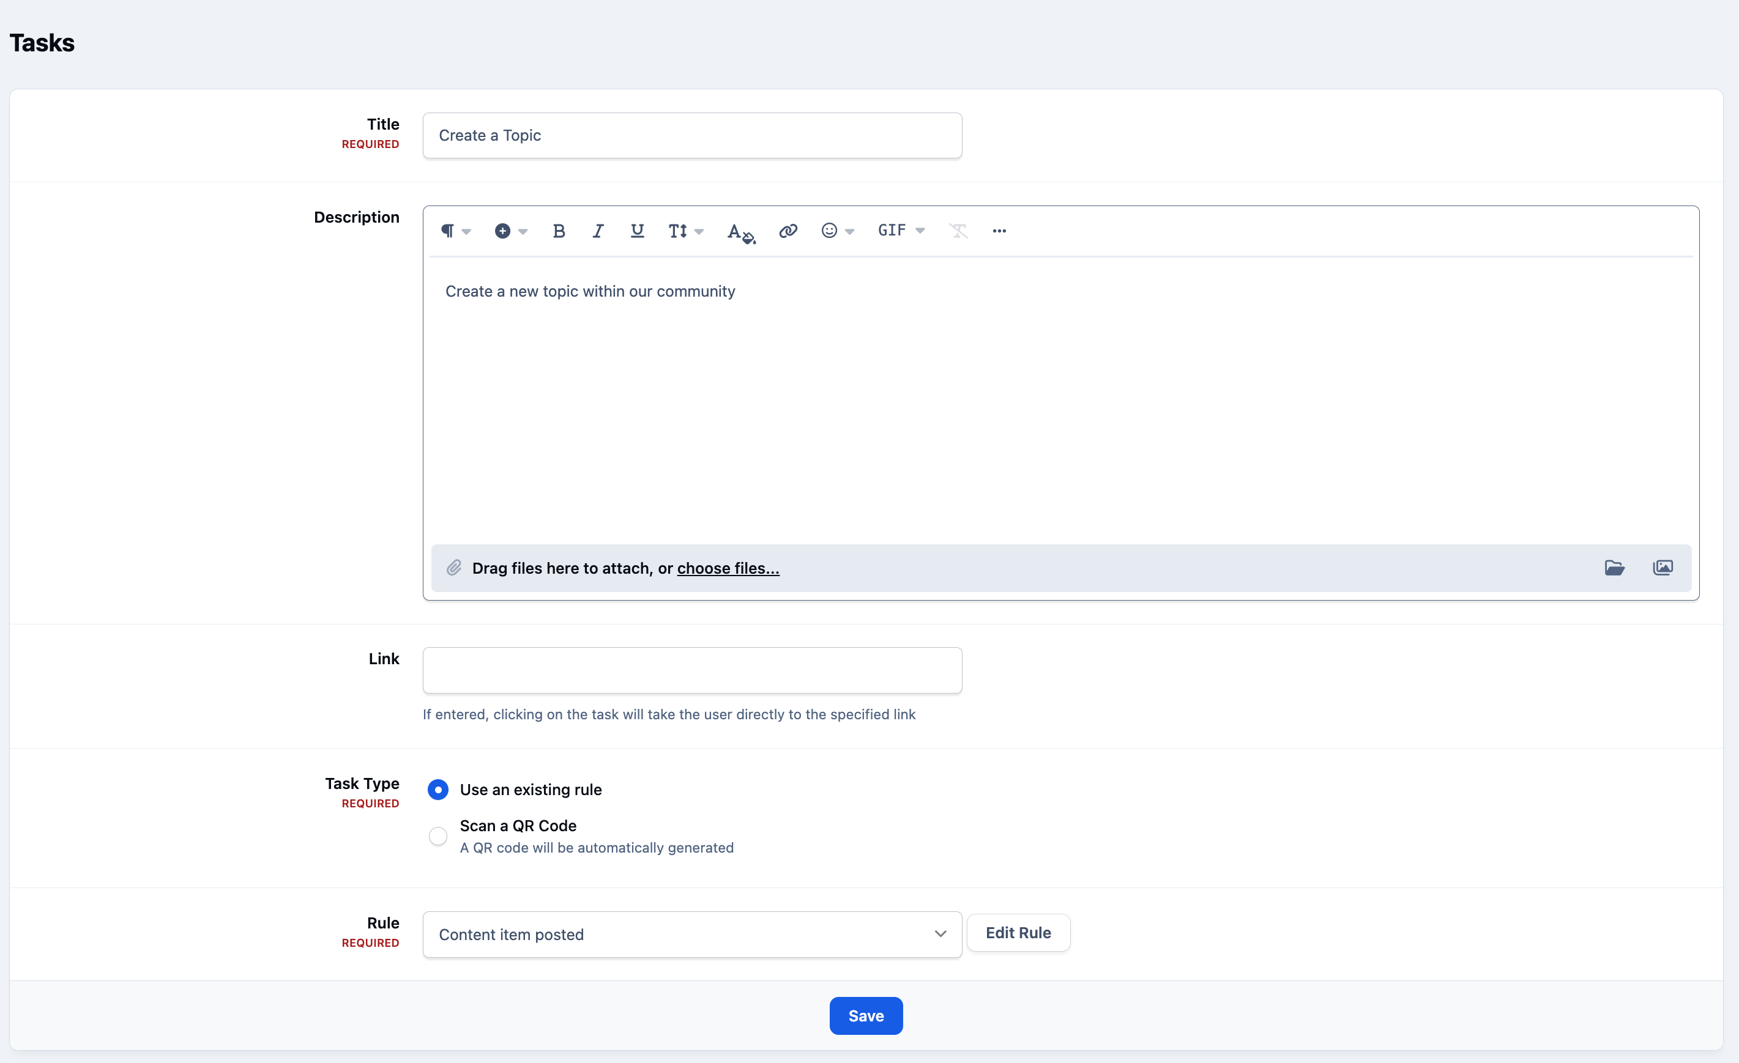Expand the paragraph format dropdown arrow
The image size is (1739, 1063).
(466, 232)
